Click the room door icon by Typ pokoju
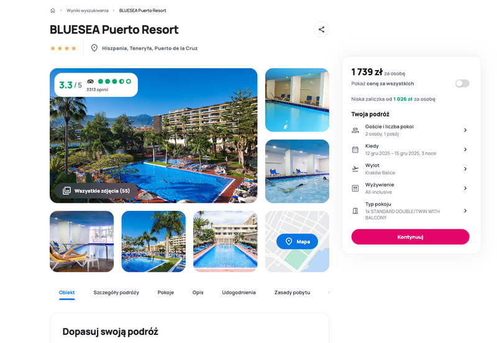Viewport: 497px width, 343px height. click(x=355, y=211)
